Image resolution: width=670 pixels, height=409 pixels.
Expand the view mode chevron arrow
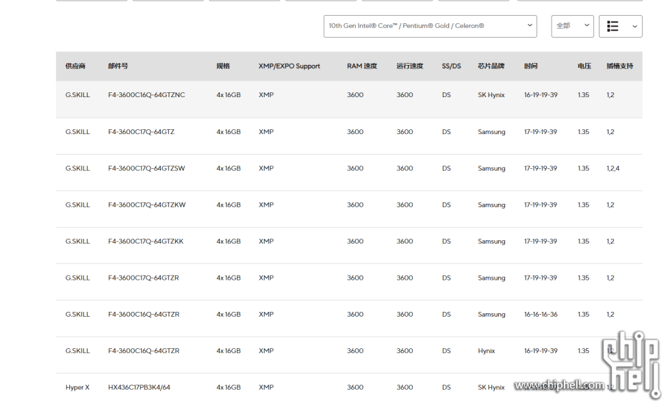[x=634, y=27]
